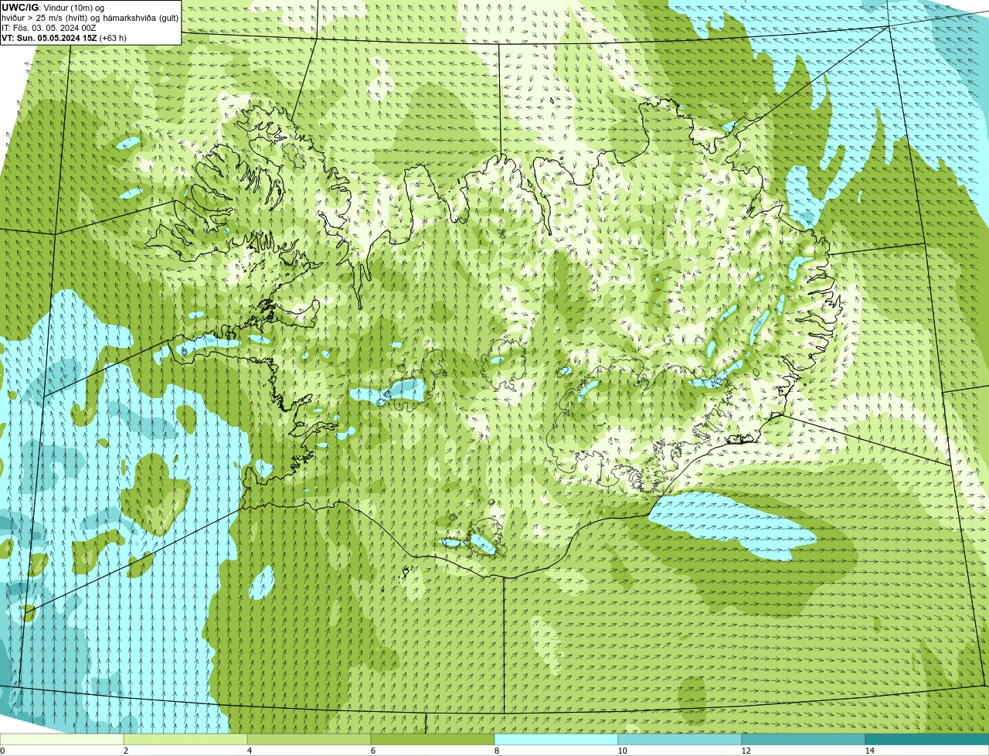Click the light green 2–4 color bar segment

click(x=185, y=739)
